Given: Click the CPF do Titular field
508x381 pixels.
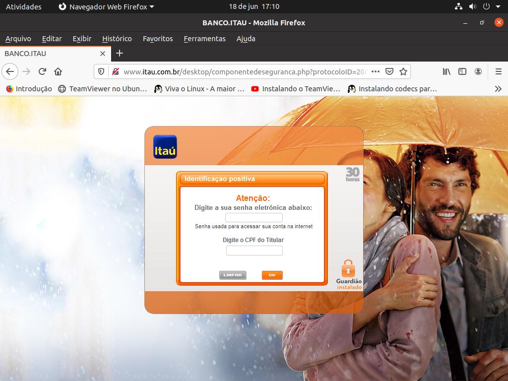Looking at the screenshot, I should click(x=254, y=251).
